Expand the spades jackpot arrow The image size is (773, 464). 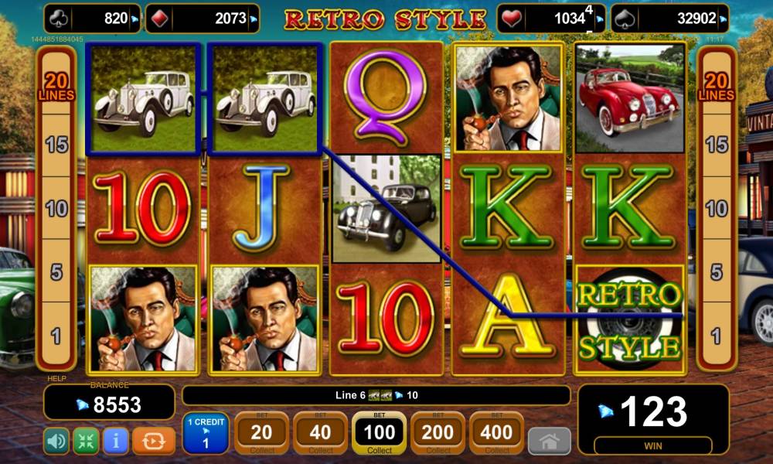(x=723, y=19)
